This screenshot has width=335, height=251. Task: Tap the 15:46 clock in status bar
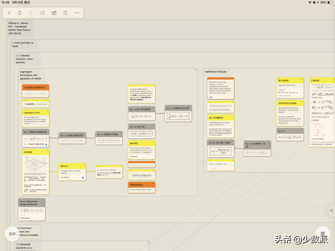[x=5, y=2]
